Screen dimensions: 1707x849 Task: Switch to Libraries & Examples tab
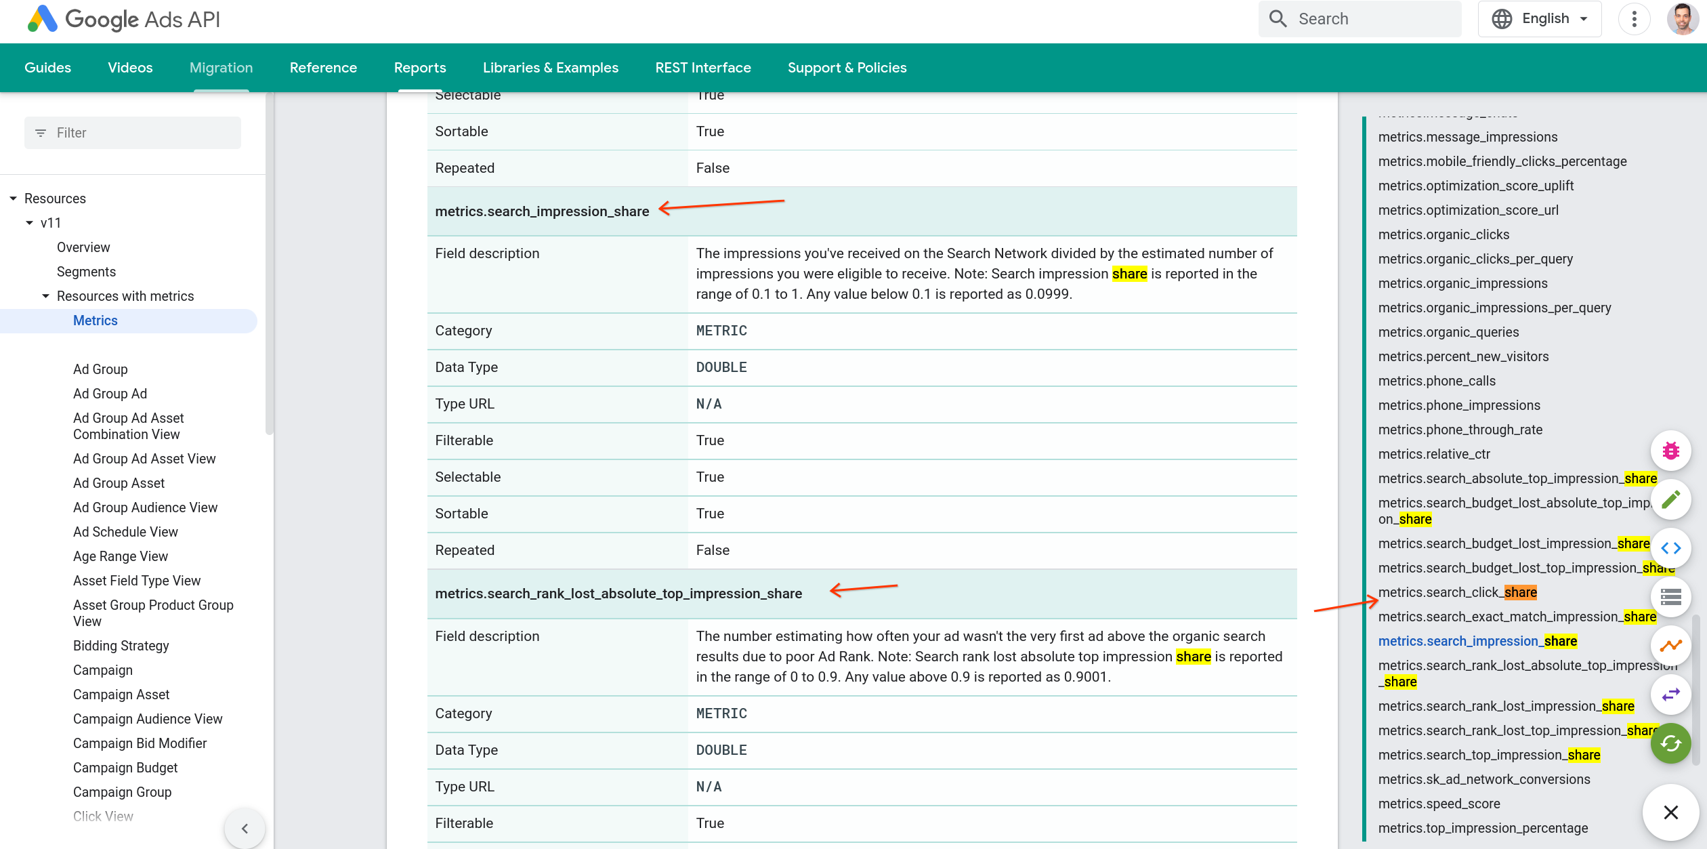pos(550,68)
